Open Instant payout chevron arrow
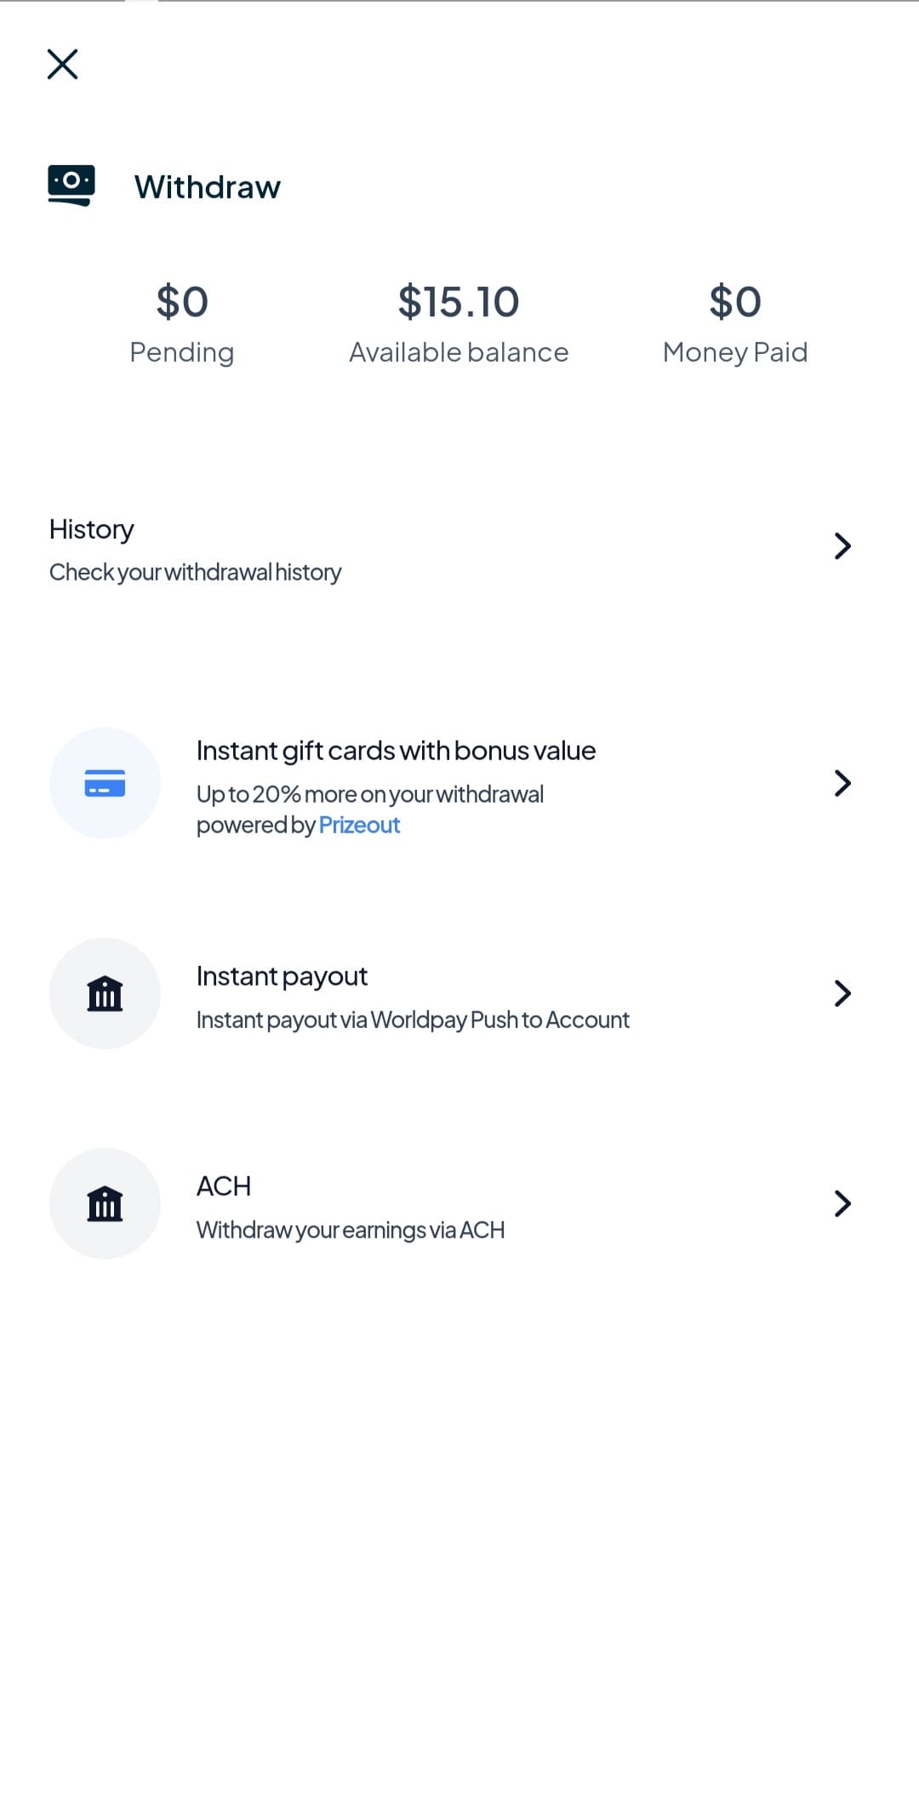Viewport: 919px width, 1817px height. click(842, 993)
